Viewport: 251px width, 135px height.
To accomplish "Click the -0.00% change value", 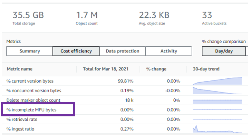I will click(x=173, y=91).
